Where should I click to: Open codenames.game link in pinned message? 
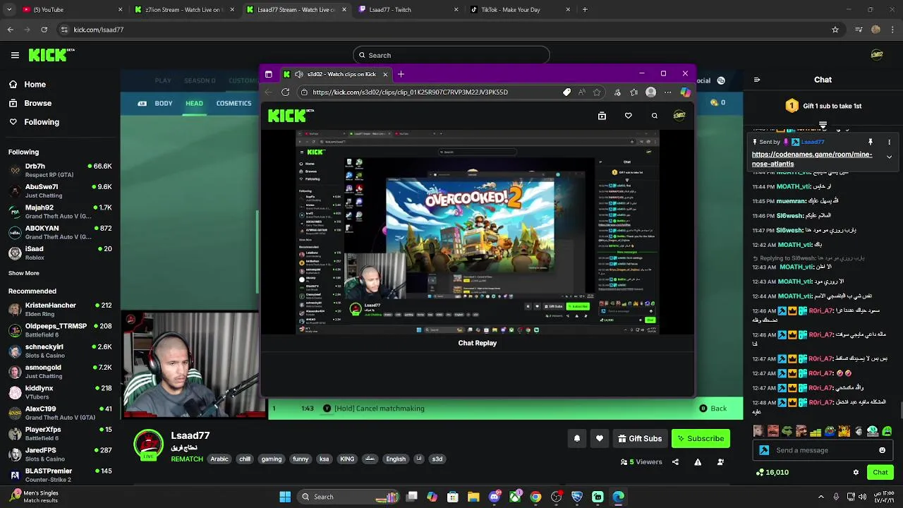(x=812, y=159)
